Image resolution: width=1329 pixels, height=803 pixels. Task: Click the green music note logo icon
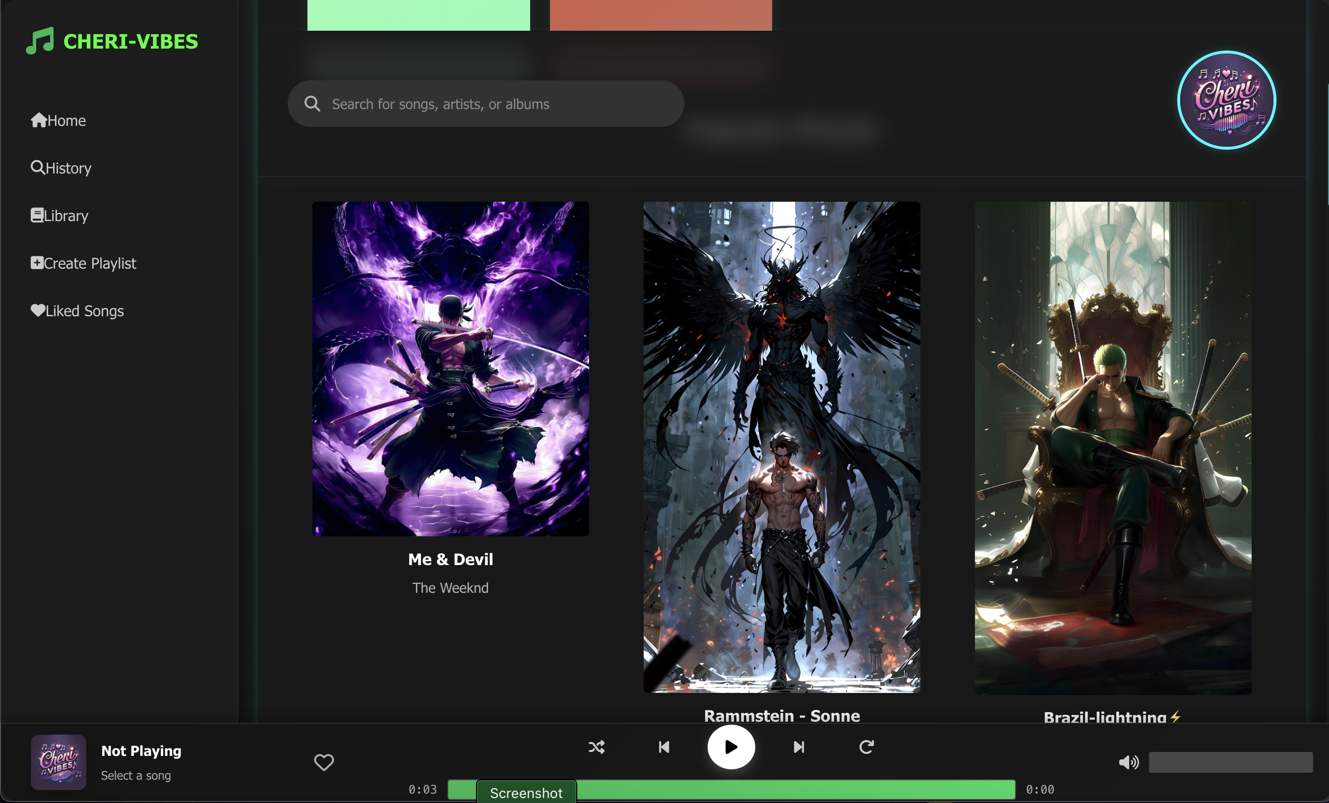pos(40,41)
